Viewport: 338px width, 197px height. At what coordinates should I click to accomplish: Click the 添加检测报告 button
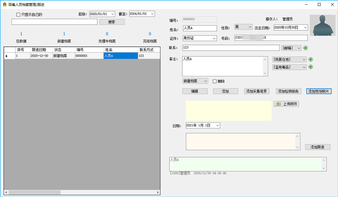288,91
